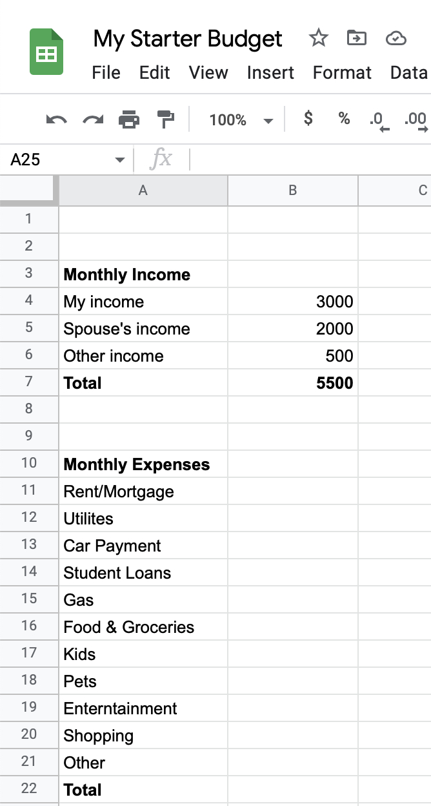This screenshot has height=806, width=431.
Task: Select the column B header
Action: point(292,190)
